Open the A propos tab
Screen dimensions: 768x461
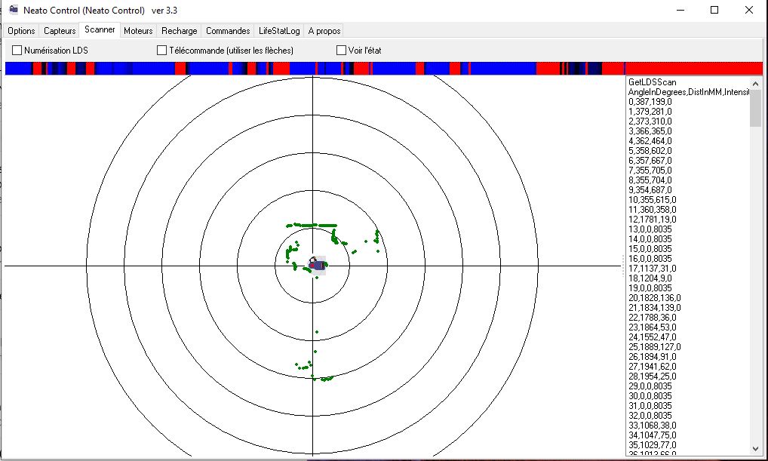point(324,31)
